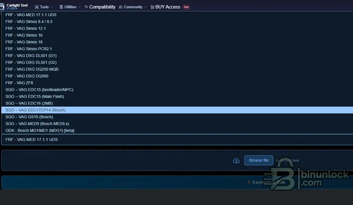
Task: Click the Convert to BIN button
Action: 177,182
